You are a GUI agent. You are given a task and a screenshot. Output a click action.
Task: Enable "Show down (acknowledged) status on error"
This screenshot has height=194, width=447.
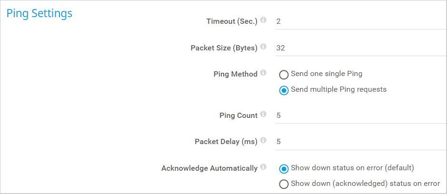coord(284,184)
